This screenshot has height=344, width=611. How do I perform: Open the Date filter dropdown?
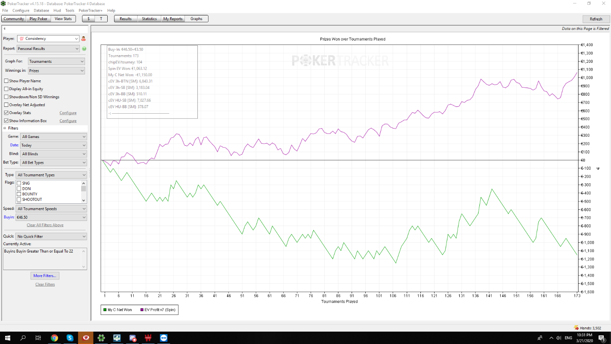(x=53, y=145)
